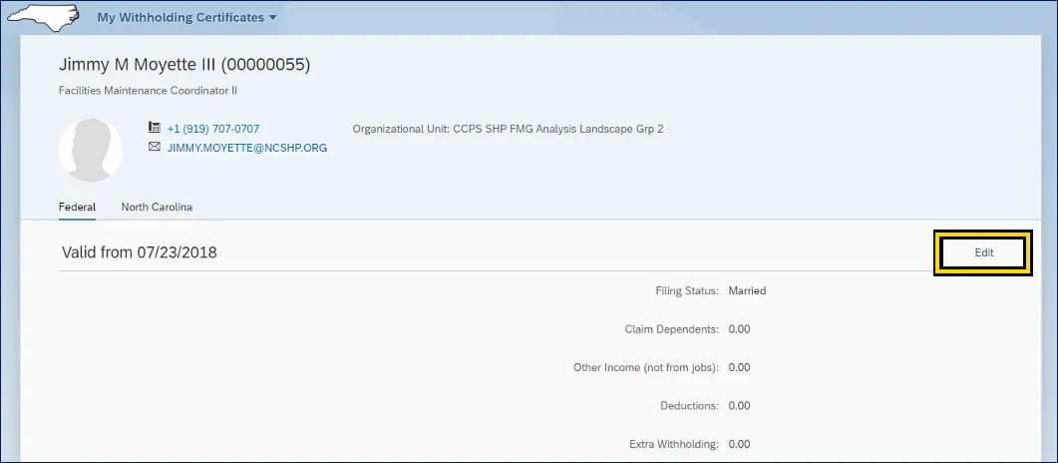This screenshot has width=1058, height=463.
Task: Click the Deductions value
Action: click(739, 406)
